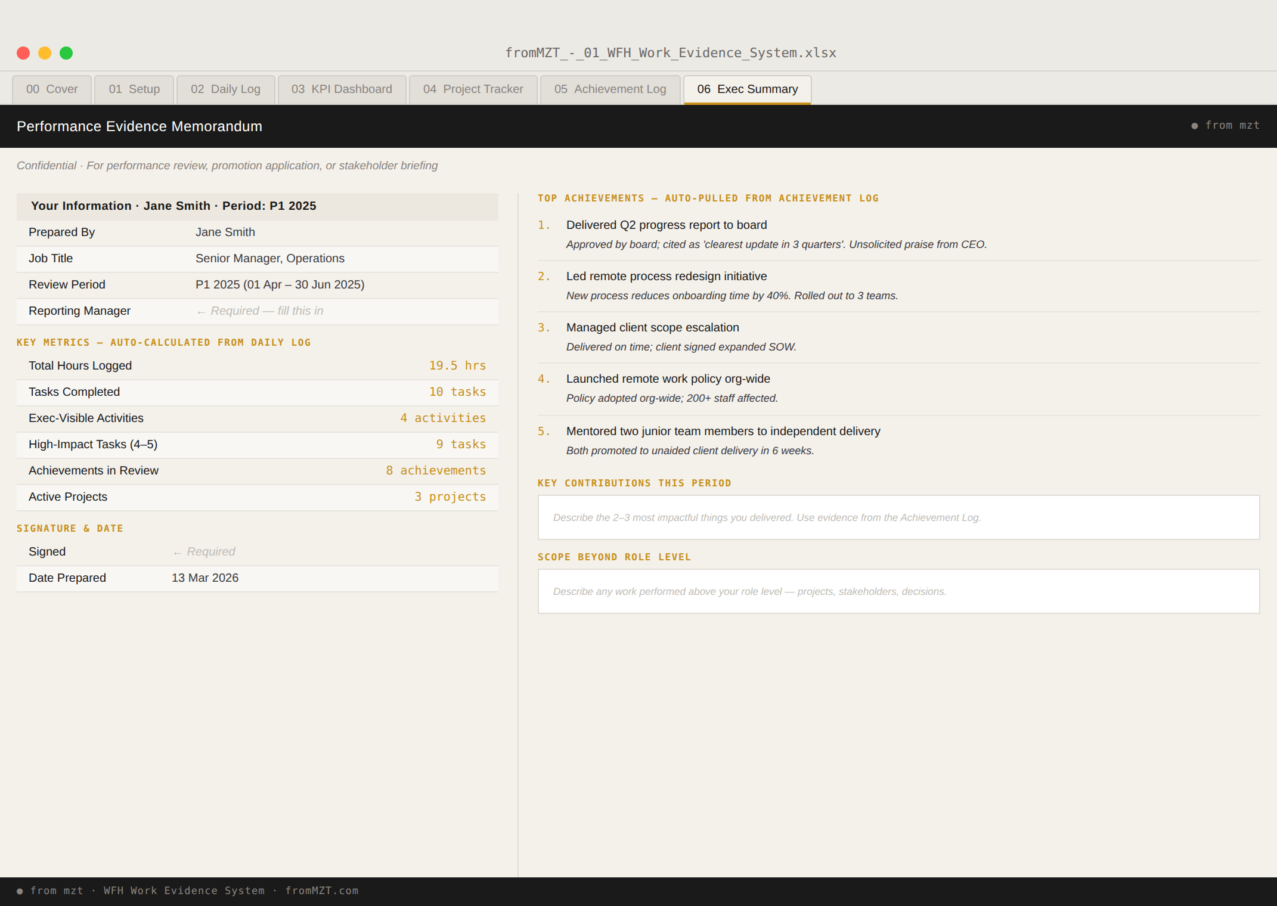Click the '4 activities' value
Viewport: 1277px width, 906px height.
coord(443,418)
